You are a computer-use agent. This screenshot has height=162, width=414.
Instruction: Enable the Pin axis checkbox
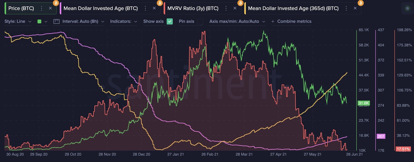(x=200, y=21)
